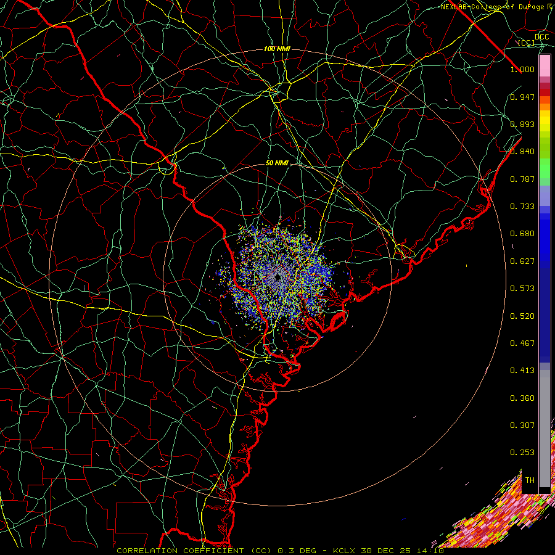Screen dimensions: 555x555
Task: Click the 0.680 legend value
Action: pos(522,234)
